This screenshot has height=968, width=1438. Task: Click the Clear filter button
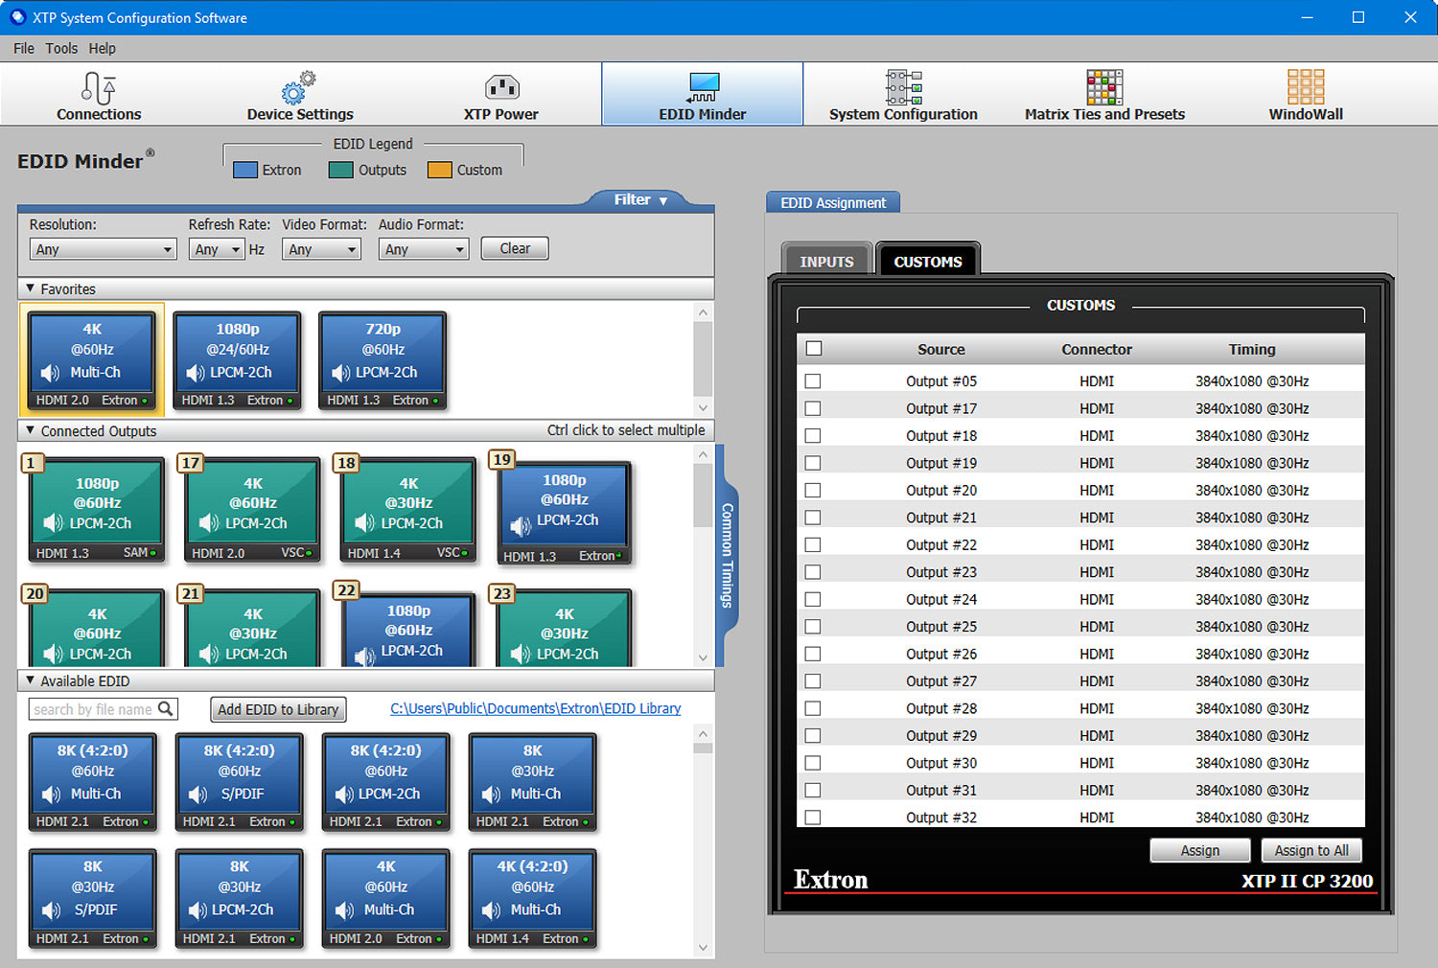click(x=515, y=248)
